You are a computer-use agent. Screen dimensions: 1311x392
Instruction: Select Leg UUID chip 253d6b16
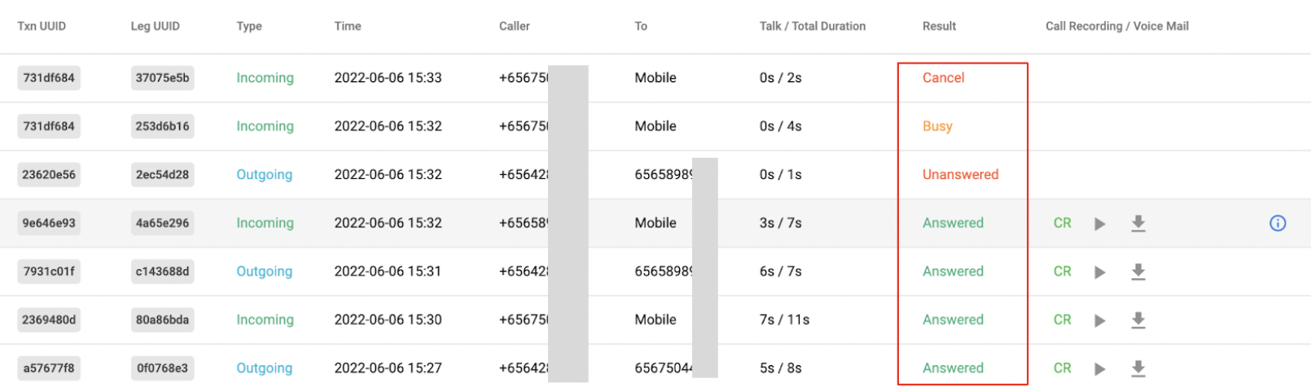[x=162, y=126]
